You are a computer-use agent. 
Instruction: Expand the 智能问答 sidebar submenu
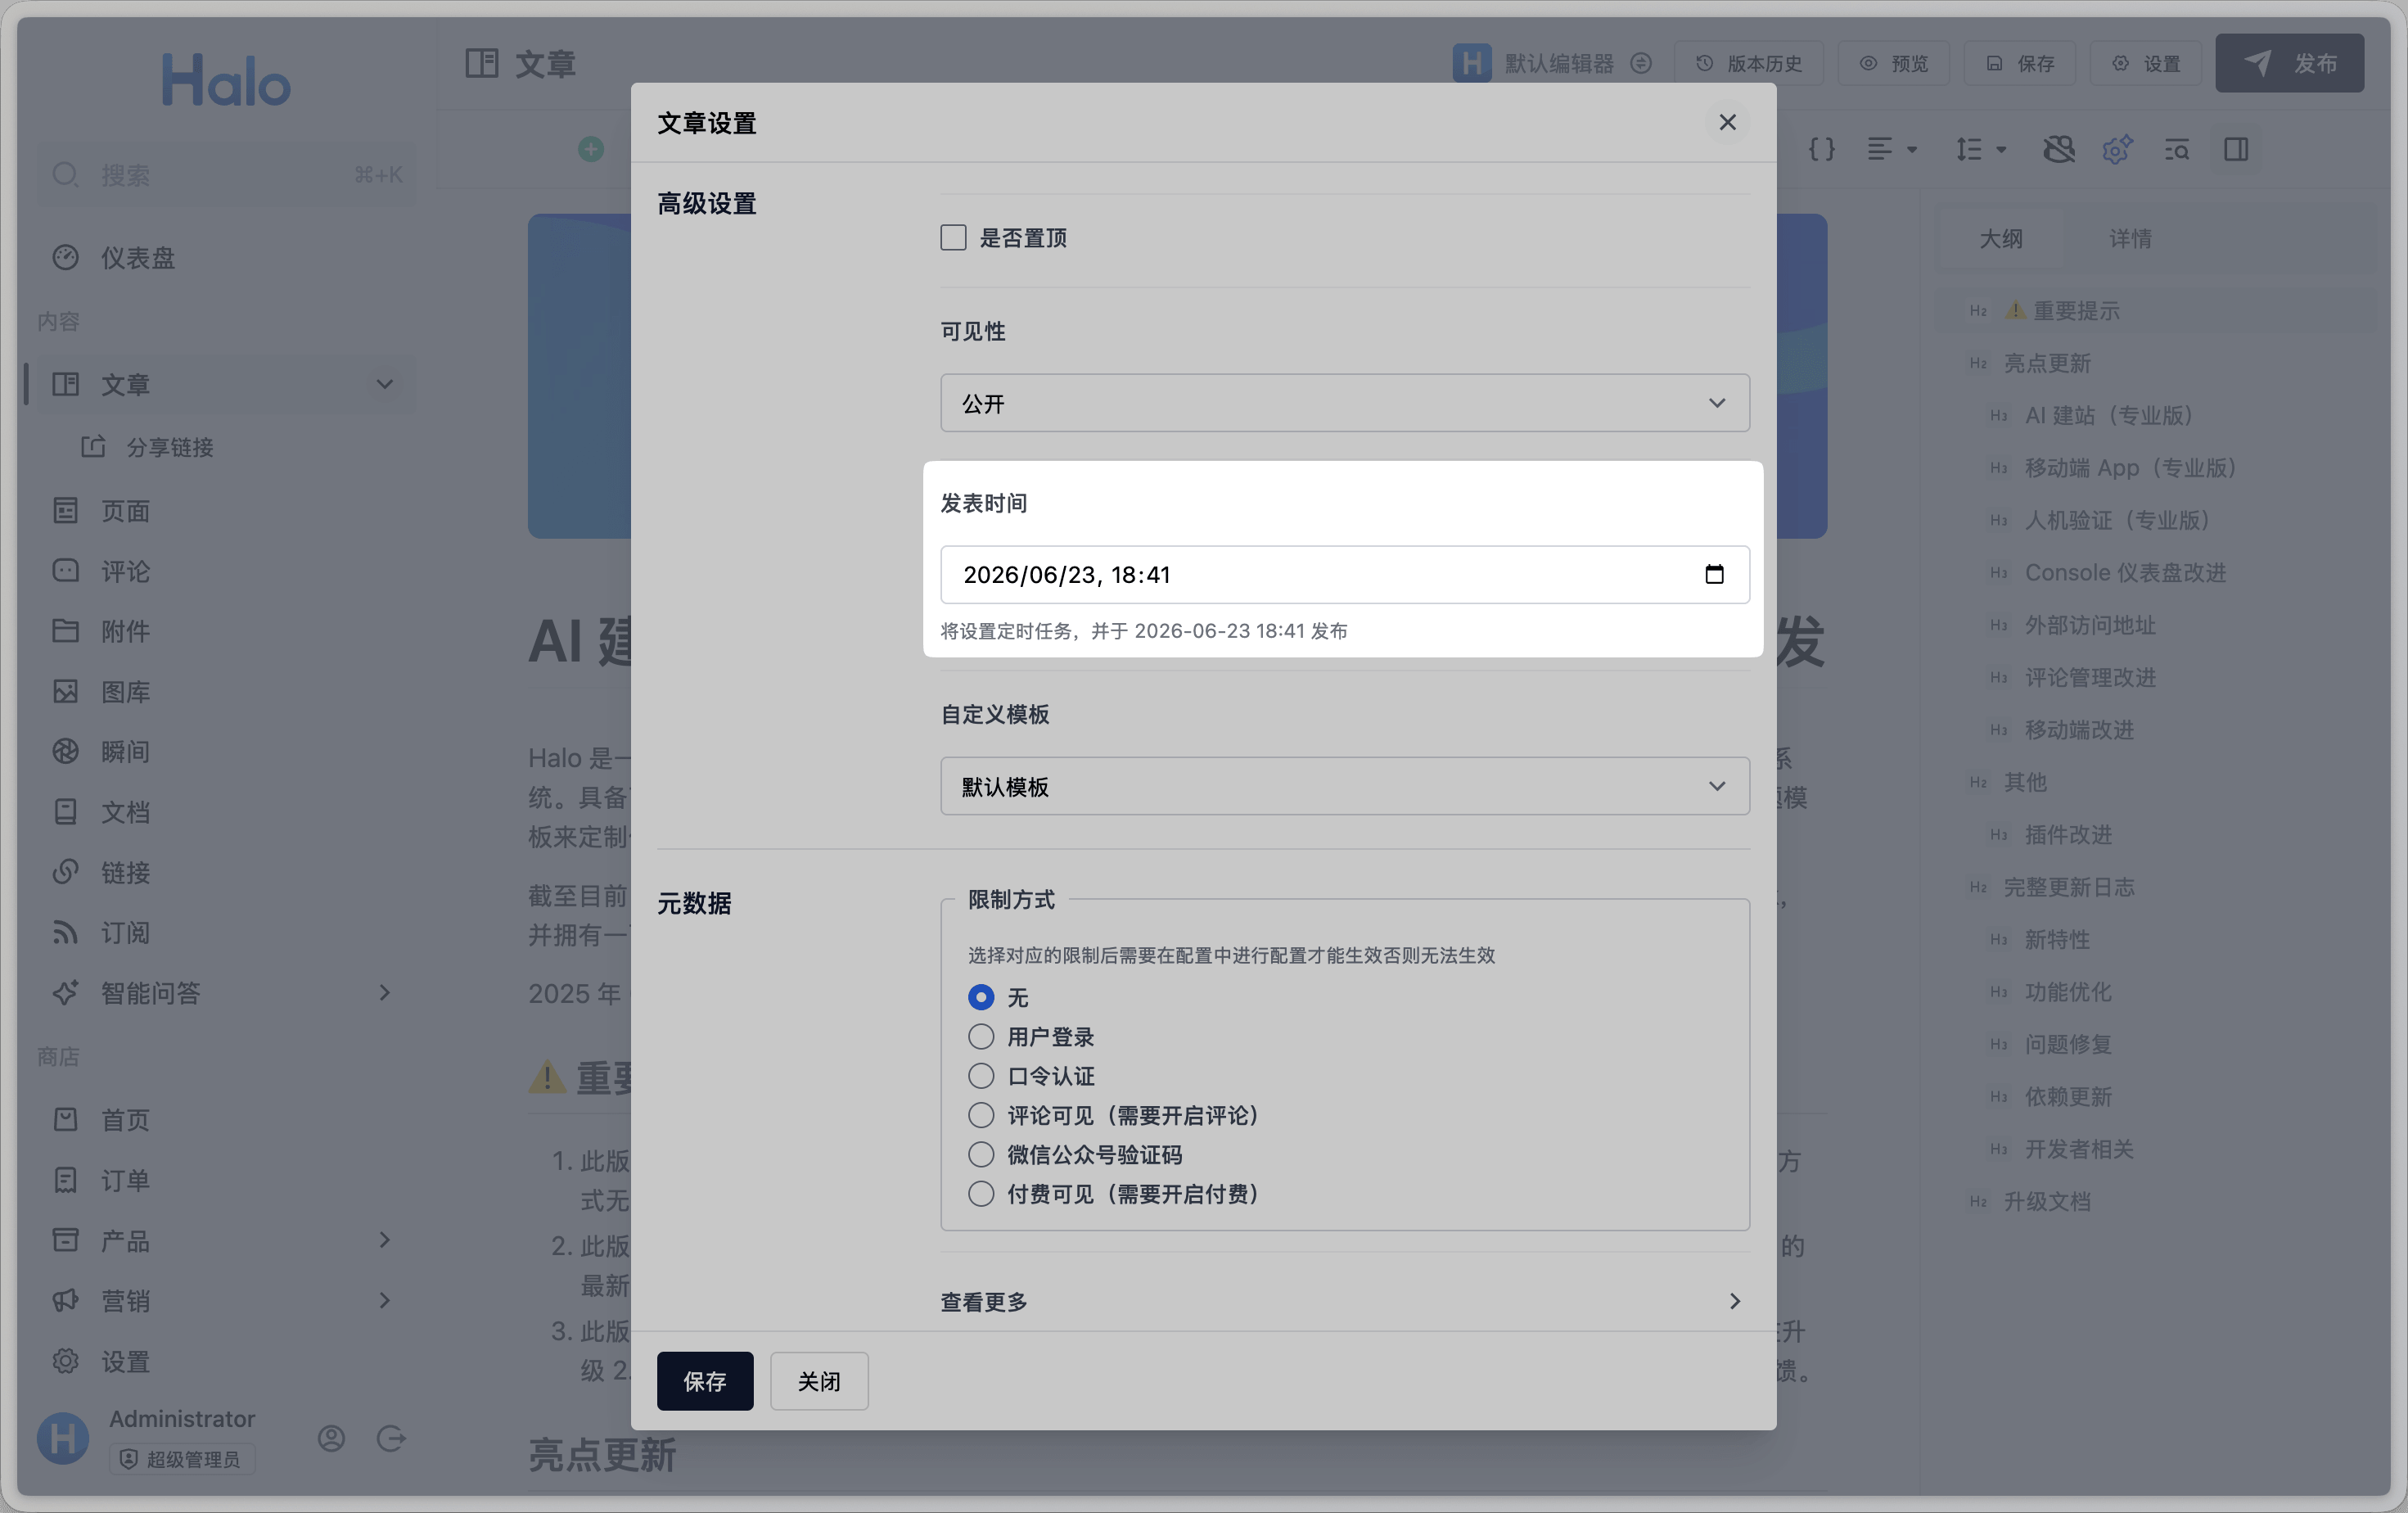tap(384, 992)
